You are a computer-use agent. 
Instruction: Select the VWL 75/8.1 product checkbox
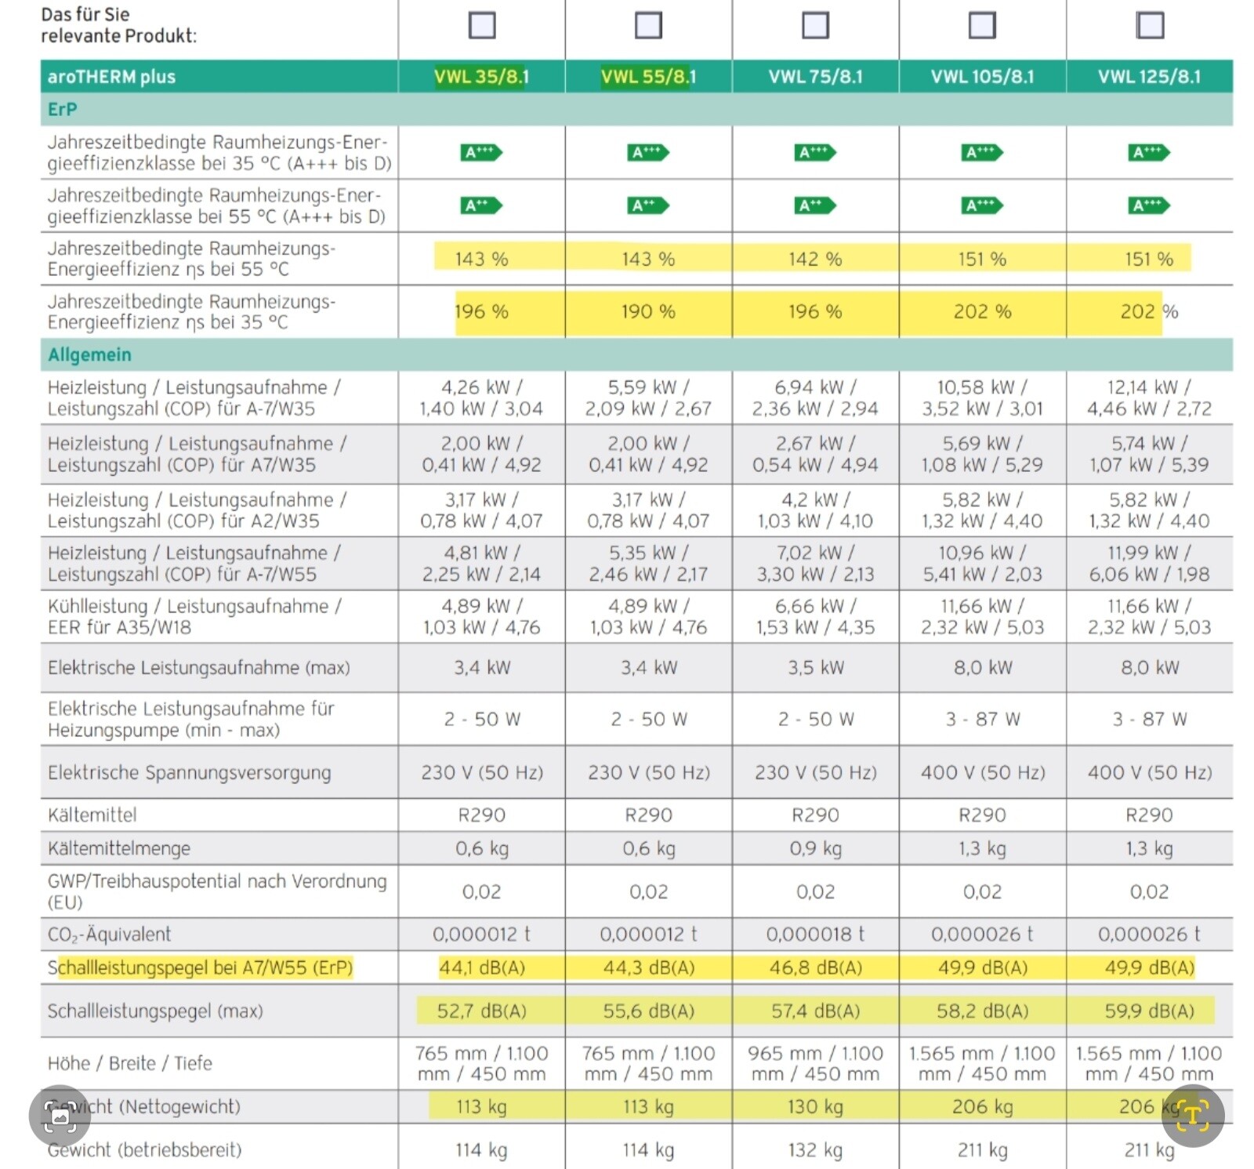pyautogui.click(x=815, y=25)
